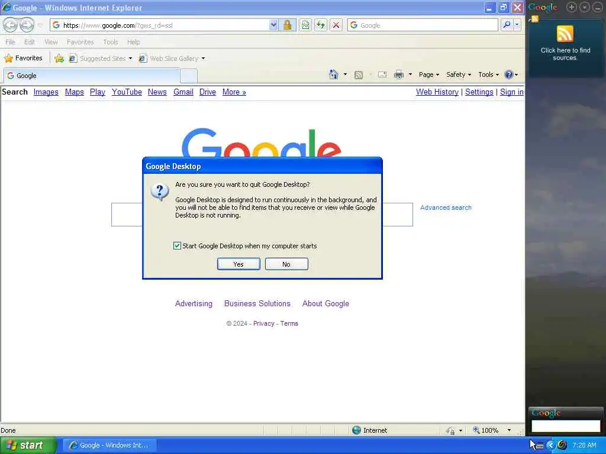Viewport: 606px width, 454px height.
Task: Click the Start button
Action: click(x=28, y=445)
